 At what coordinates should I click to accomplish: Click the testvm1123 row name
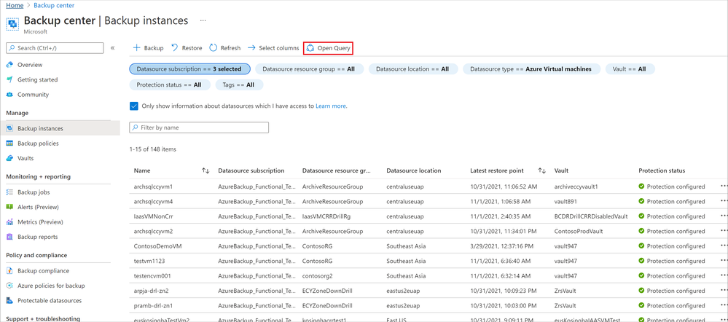coord(149,261)
